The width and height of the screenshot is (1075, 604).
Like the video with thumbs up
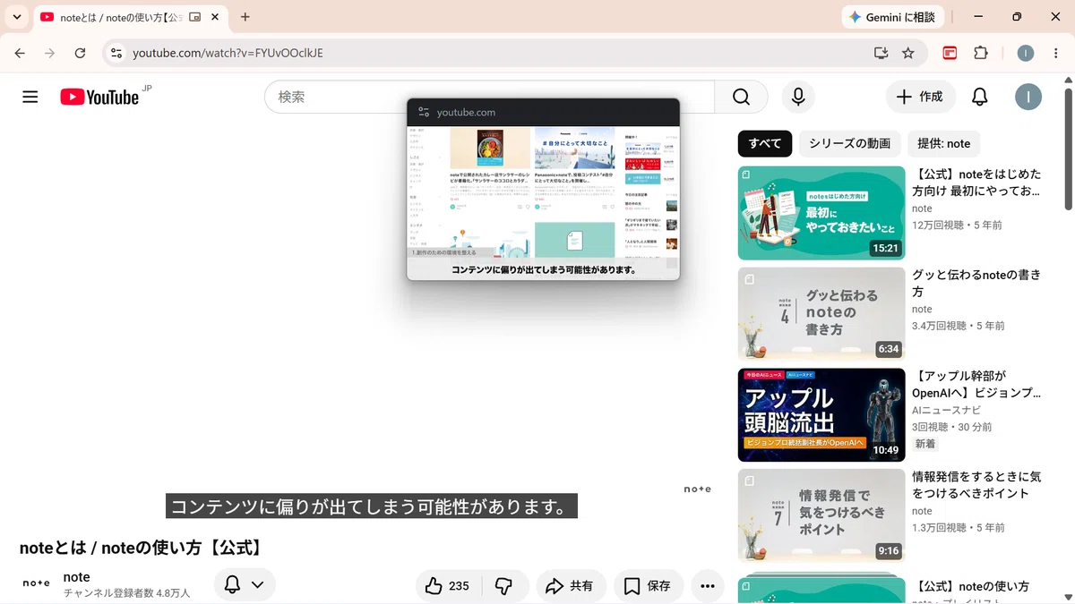click(x=448, y=586)
